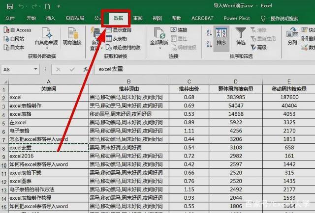Import data using 自网站
Image resolution: width=315 pixels, height=213 pixels.
click(x=14, y=39)
